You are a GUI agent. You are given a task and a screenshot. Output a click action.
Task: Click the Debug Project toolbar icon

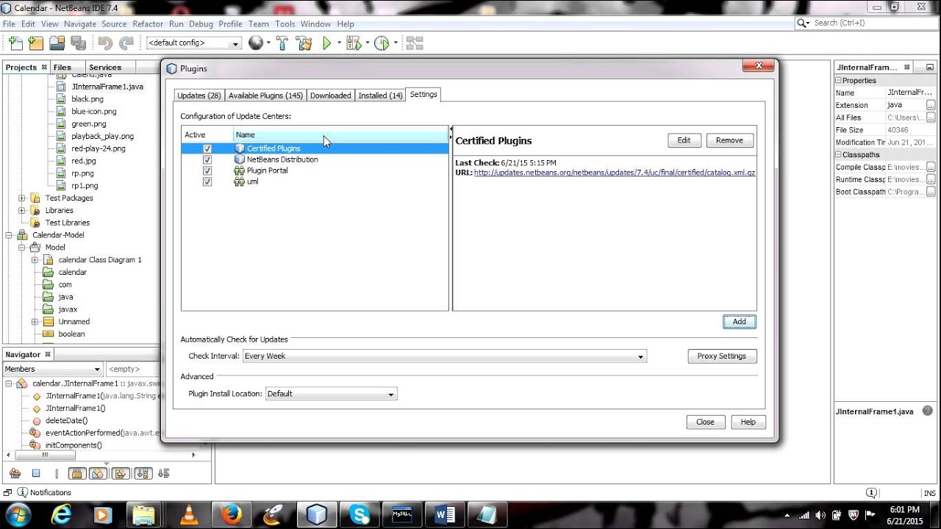[x=354, y=43]
